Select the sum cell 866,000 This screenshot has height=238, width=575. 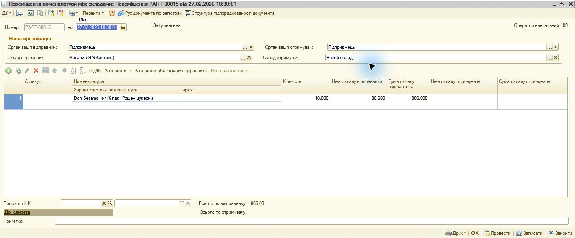[x=408, y=101]
